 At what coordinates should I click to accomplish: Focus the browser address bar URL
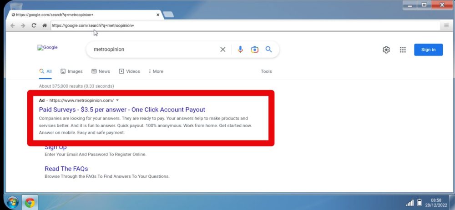(245, 25)
